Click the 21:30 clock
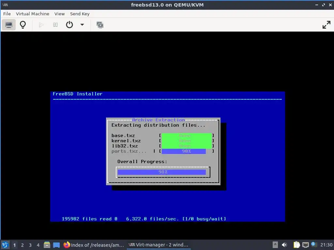Screen dimensions: 334x250 (326, 245)
